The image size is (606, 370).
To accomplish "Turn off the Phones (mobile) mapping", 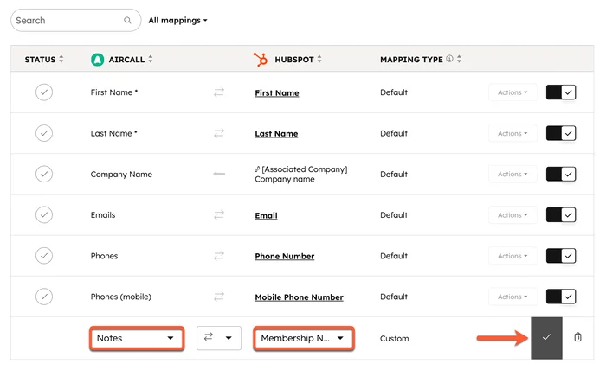I will (561, 297).
